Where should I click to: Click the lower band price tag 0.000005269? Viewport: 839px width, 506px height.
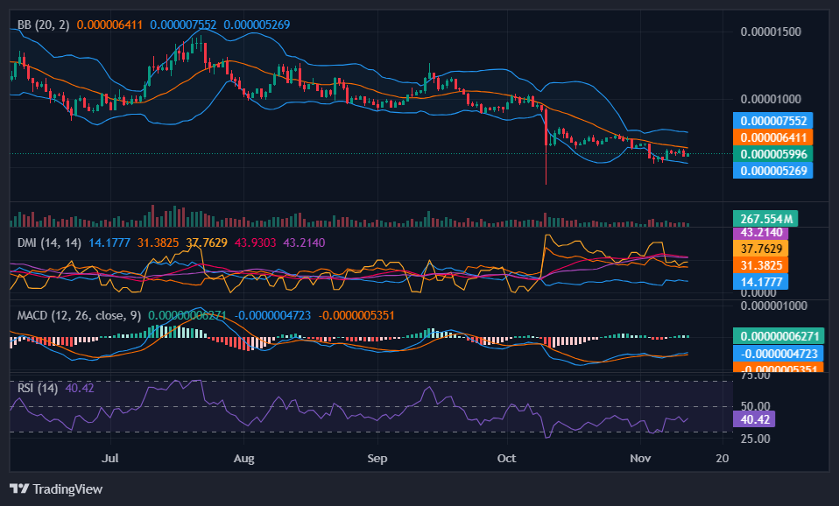(x=772, y=171)
